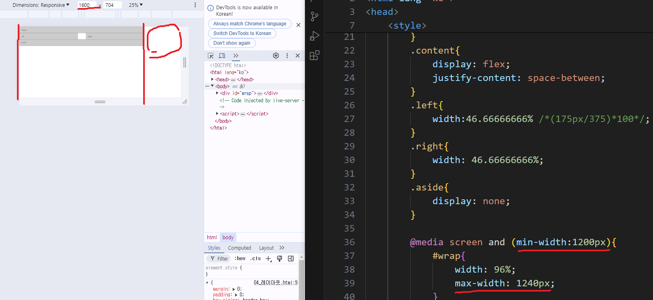The height and width of the screenshot is (300, 653).
Task: Add a new style rule with plus icon
Action: pyautogui.click(x=269, y=259)
